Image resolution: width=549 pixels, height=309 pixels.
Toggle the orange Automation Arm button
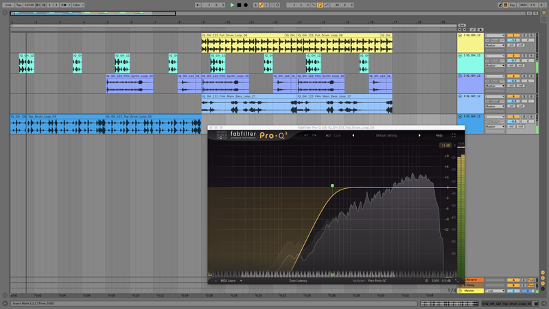click(261, 5)
